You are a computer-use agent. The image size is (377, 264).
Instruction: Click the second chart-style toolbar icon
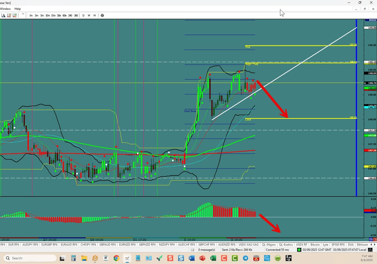(x=15, y=15)
